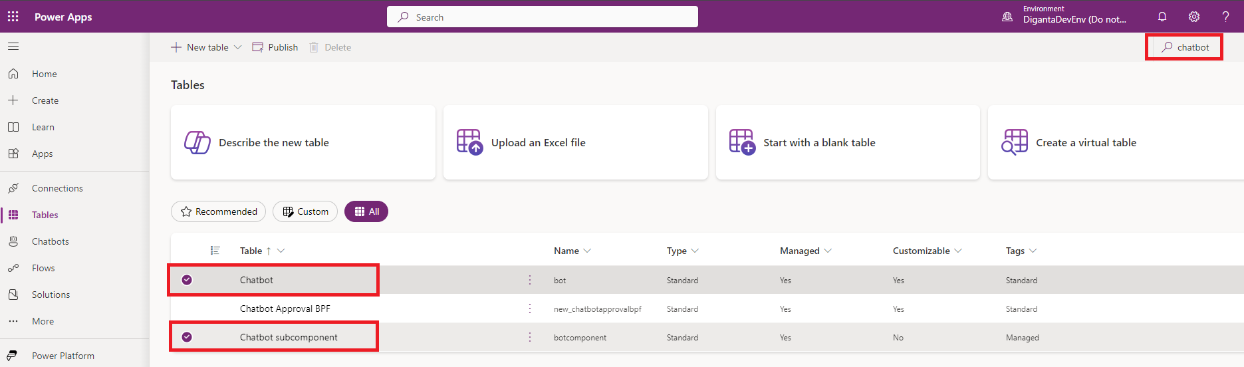Click the Delete button in command bar

pos(330,47)
